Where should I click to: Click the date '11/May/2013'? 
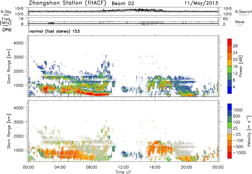pyautogui.click(x=201, y=3)
